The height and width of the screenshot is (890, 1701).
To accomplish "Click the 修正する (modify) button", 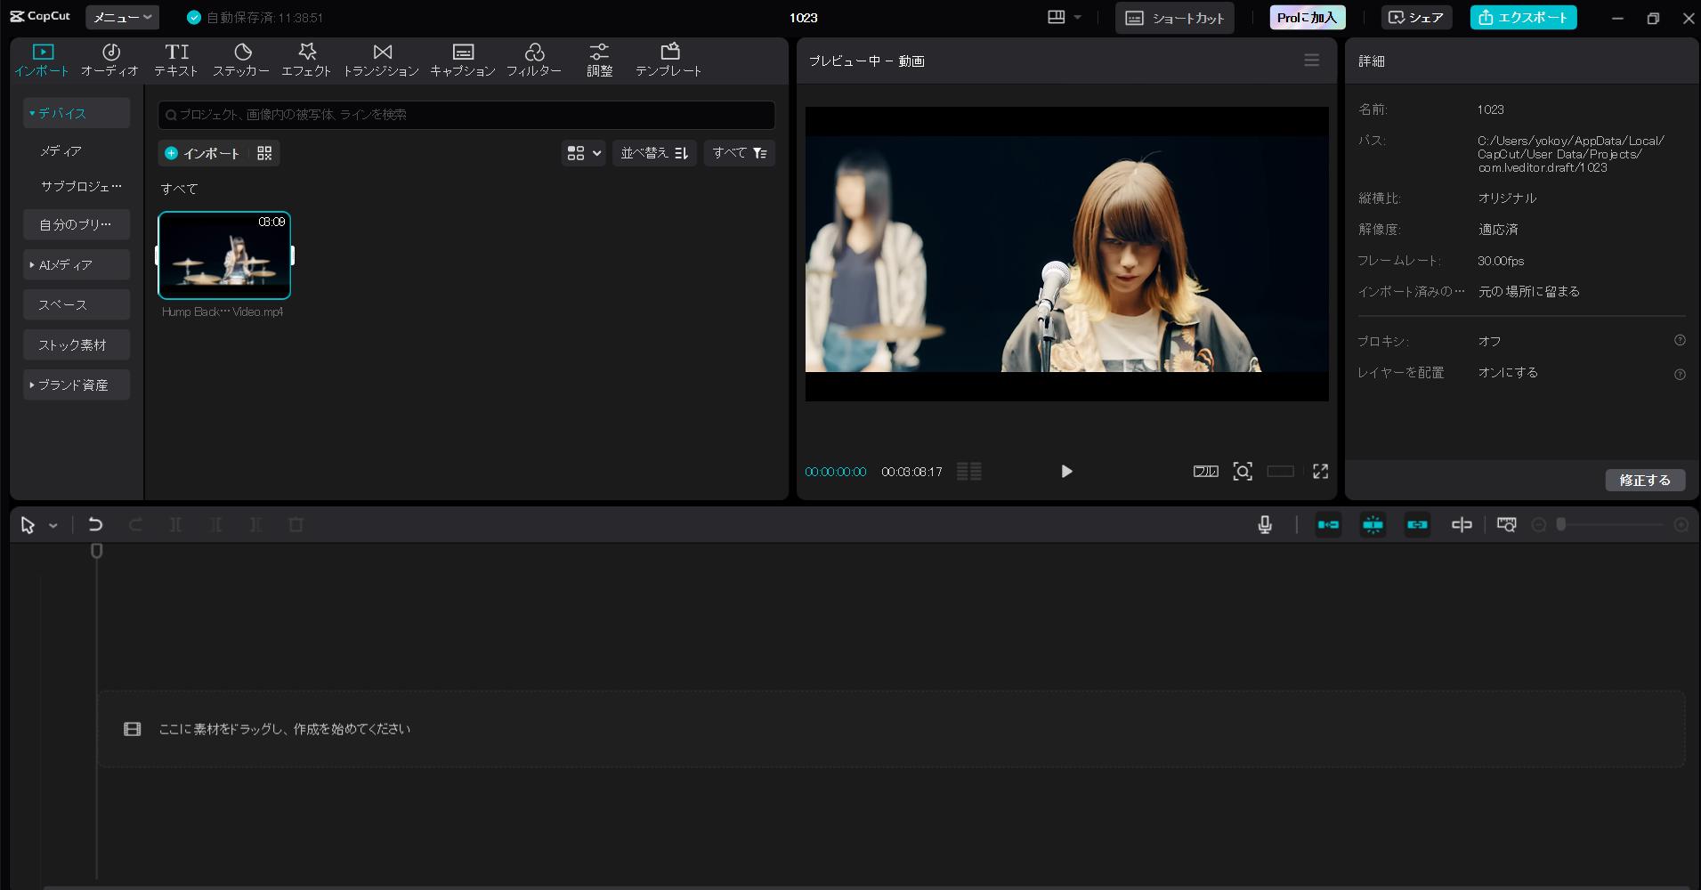I will (x=1645, y=480).
